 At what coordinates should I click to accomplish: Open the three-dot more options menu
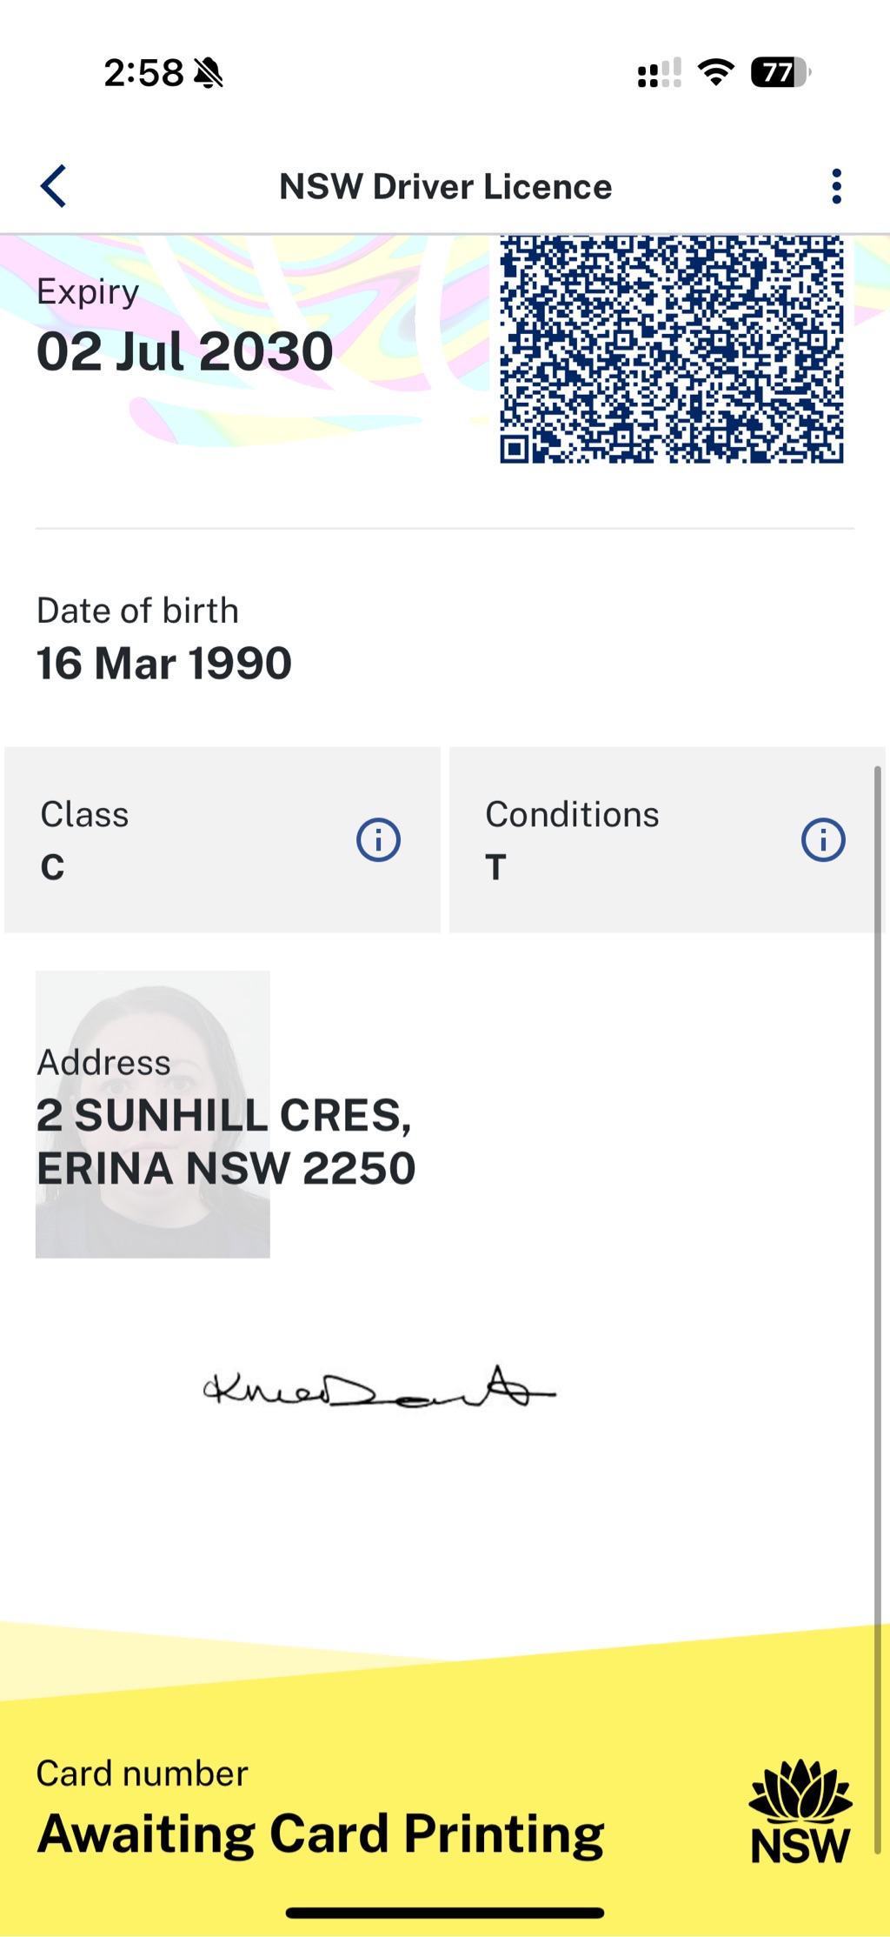pyautogui.click(x=836, y=186)
